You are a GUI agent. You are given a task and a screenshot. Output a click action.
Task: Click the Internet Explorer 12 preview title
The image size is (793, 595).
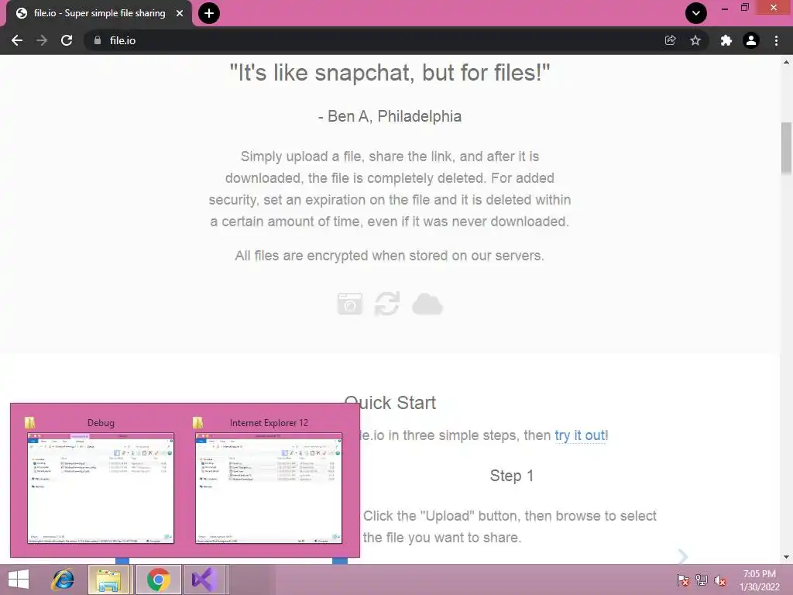(269, 422)
